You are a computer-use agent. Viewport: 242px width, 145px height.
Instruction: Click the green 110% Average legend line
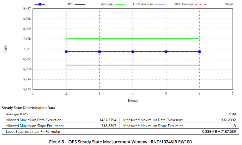click(x=120, y=4)
